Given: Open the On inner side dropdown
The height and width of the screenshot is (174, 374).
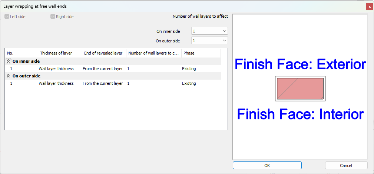Looking at the screenshot, I should (209, 31).
